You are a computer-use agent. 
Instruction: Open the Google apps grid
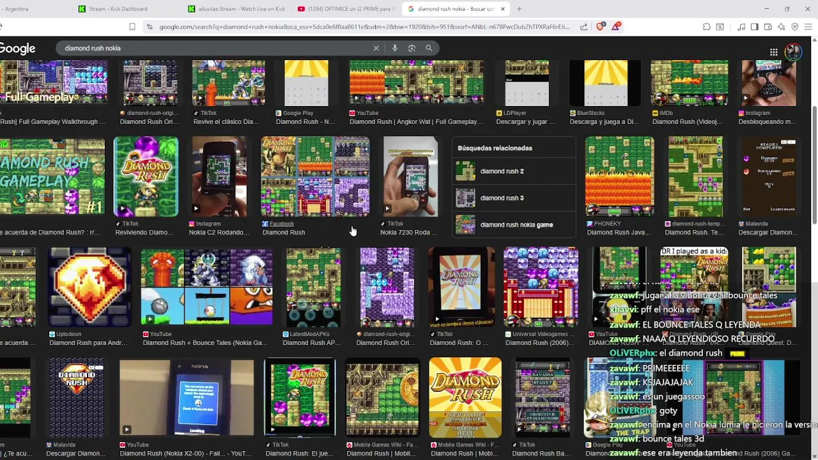(773, 52)
